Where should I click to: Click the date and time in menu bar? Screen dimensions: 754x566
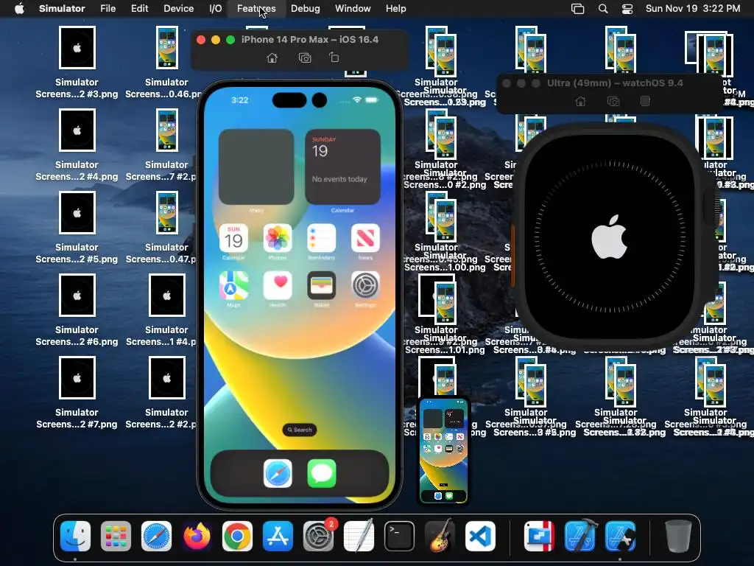point(693,9)
